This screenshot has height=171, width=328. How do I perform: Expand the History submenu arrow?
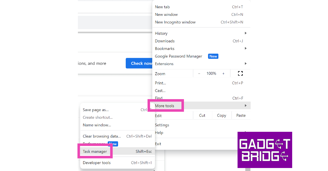click(246, 33)
